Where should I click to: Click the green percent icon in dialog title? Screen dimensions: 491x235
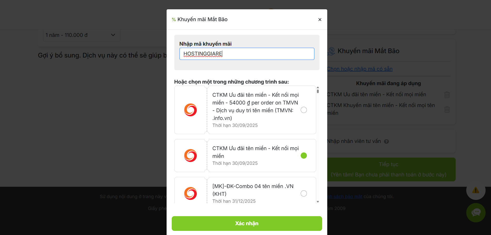[174, 20]
